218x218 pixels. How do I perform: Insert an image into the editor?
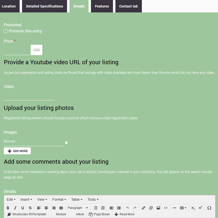[158, 208]
